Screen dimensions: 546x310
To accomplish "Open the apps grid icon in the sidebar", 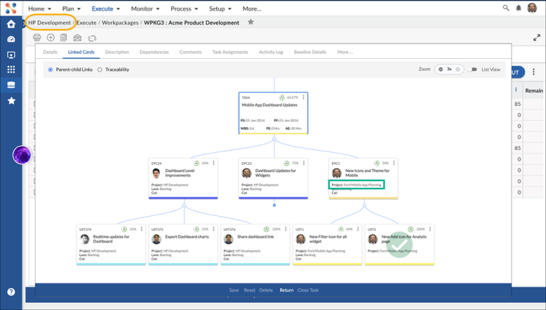I will point(11,69).
